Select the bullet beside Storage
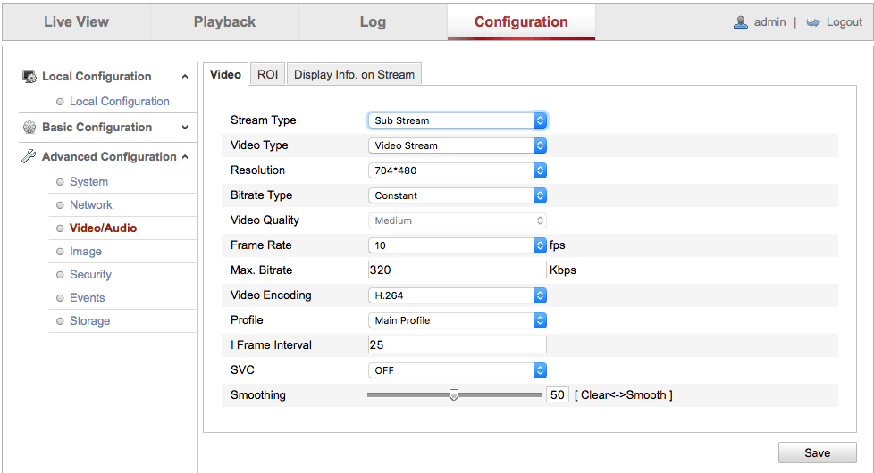 [60, 321]
